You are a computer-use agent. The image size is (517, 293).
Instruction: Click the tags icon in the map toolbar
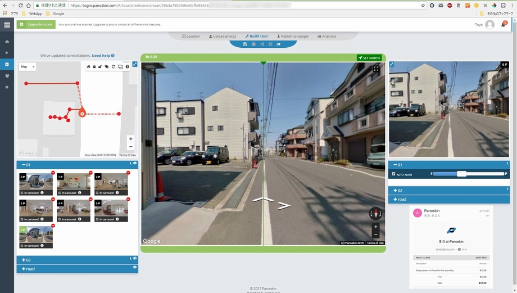tap(107, 67)
